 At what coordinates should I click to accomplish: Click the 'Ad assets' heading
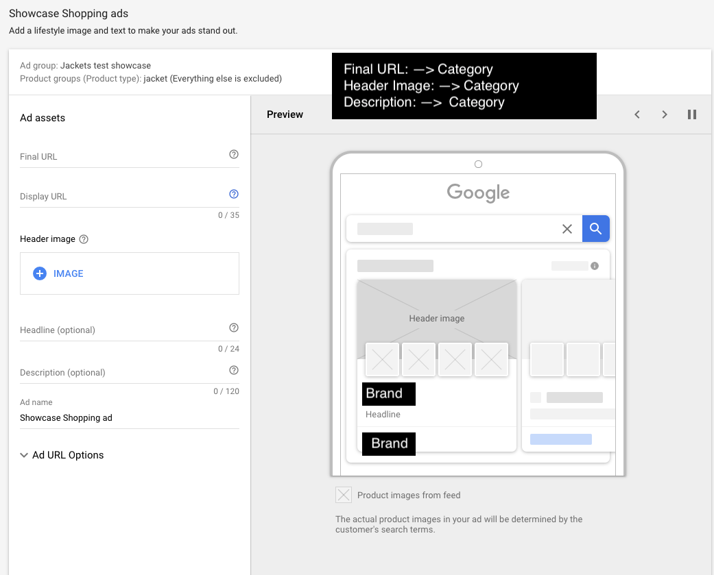(x=43, y=118)
